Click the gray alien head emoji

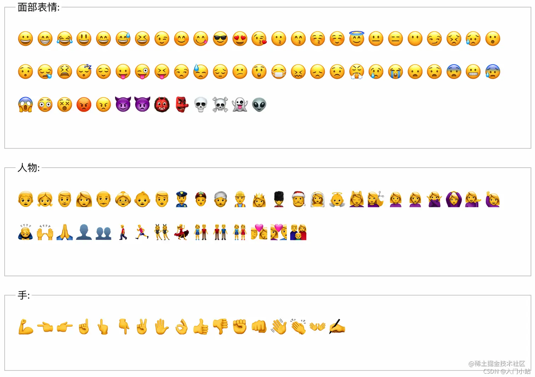[x=259, y=105]
